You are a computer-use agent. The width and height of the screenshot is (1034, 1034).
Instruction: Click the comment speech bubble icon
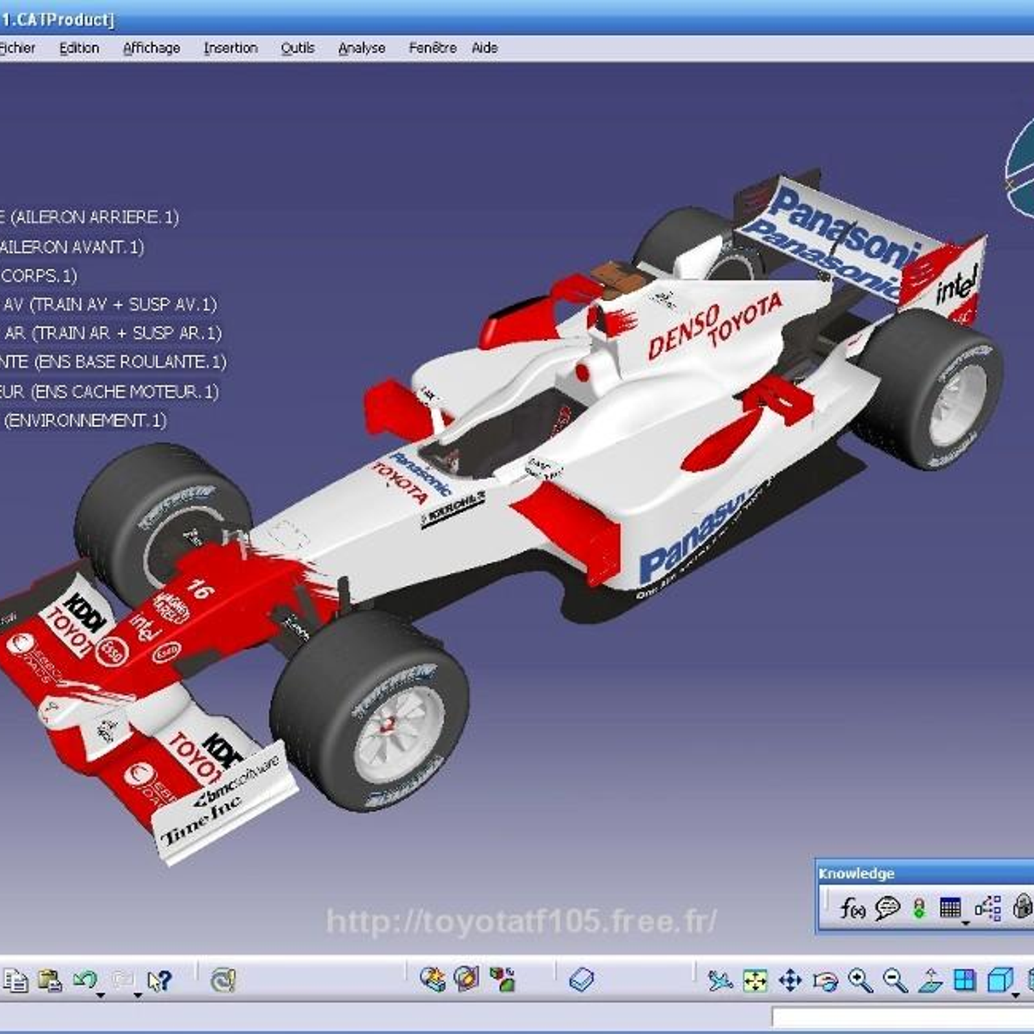tap(887, 908)
